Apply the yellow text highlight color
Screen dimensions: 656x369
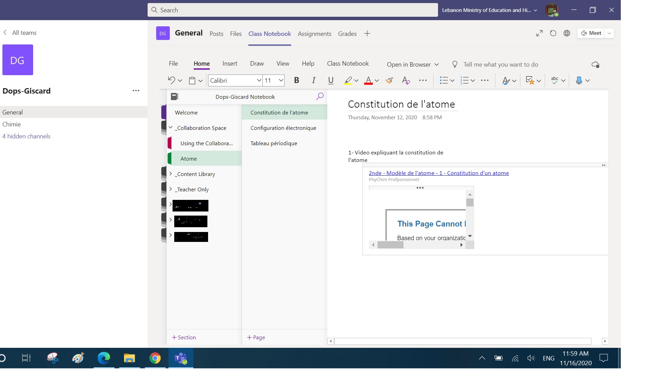(x=348, y=81)
